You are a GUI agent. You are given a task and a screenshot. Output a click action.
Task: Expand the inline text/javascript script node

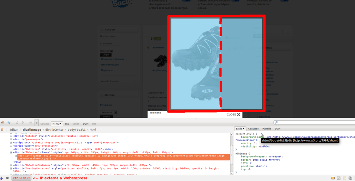tap(11, 146)
